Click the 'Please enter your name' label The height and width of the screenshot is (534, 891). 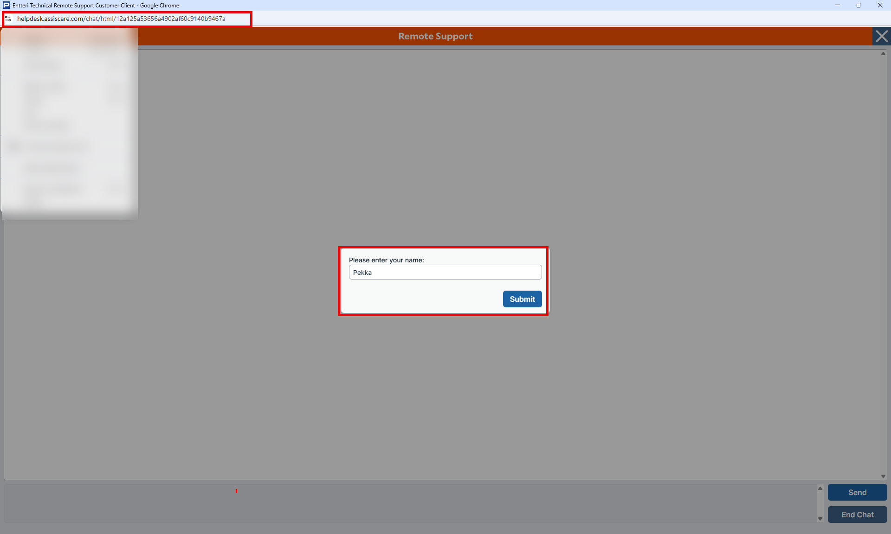(x=386, y=260)
